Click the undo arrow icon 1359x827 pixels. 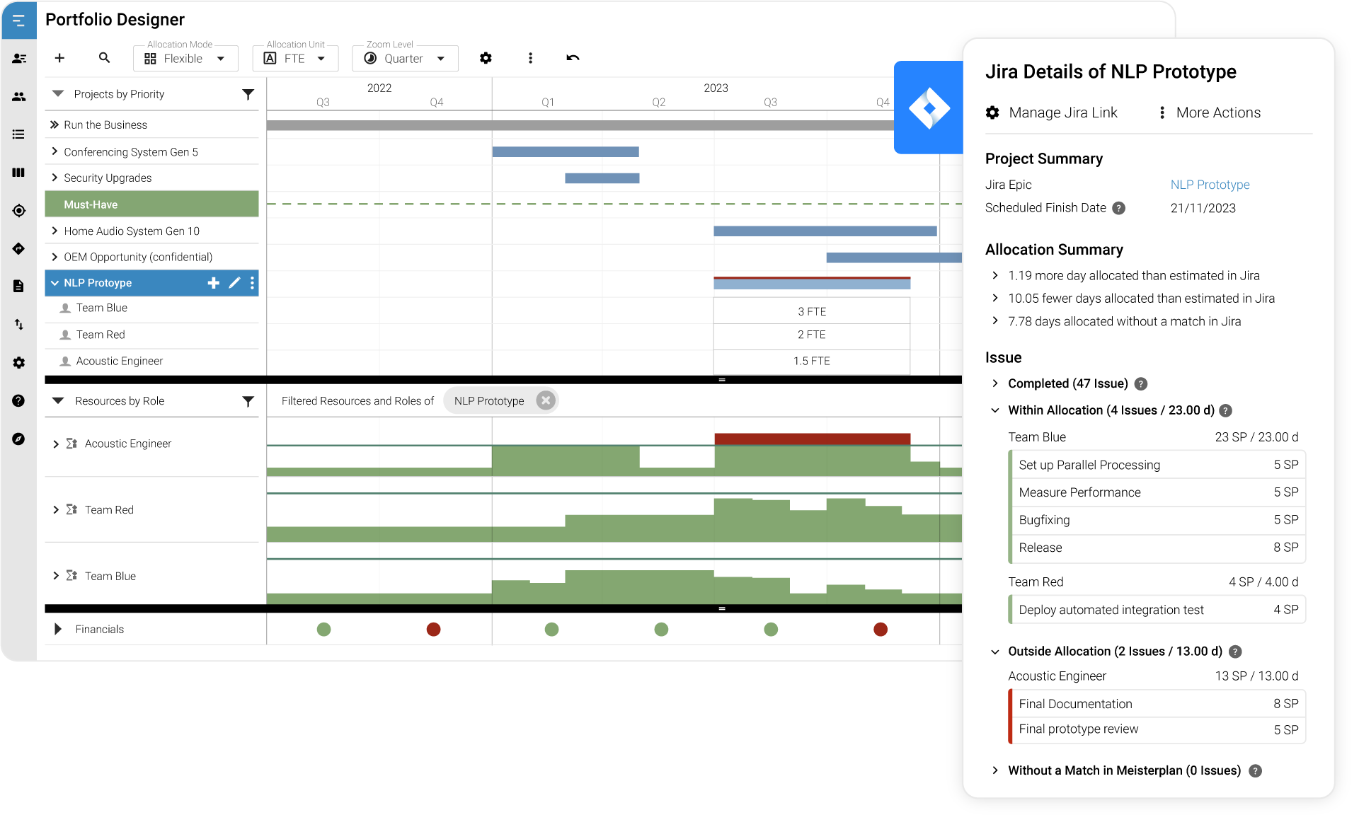pos(573,58)
